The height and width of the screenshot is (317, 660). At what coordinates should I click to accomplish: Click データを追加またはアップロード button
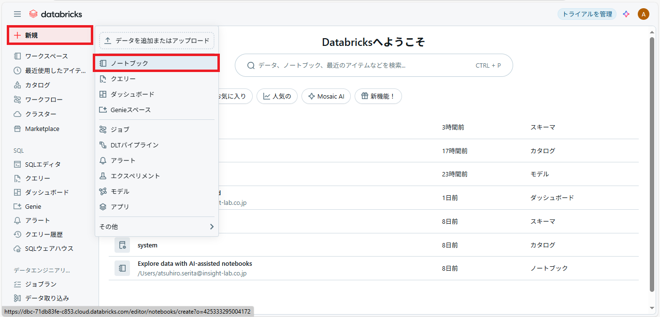pyautogui.click(x=157, y=41)
